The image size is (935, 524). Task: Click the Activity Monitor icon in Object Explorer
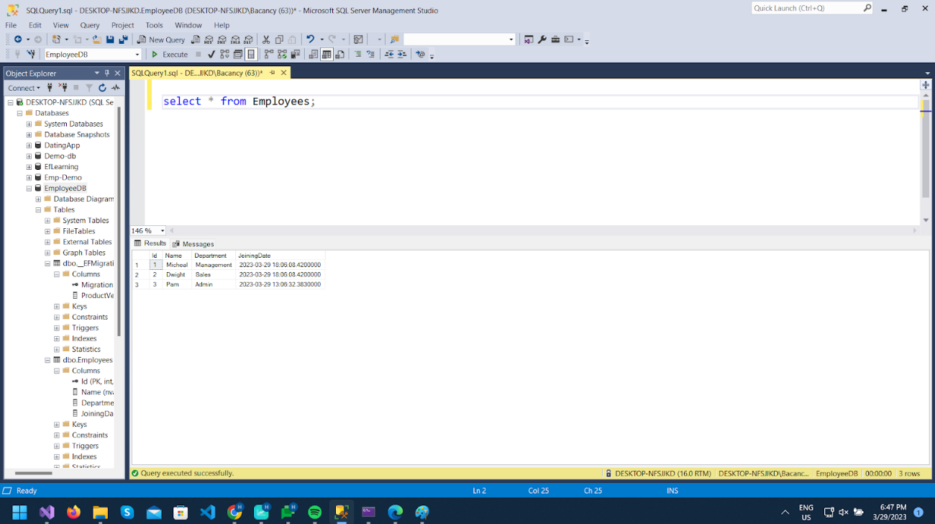pos(115,88)
